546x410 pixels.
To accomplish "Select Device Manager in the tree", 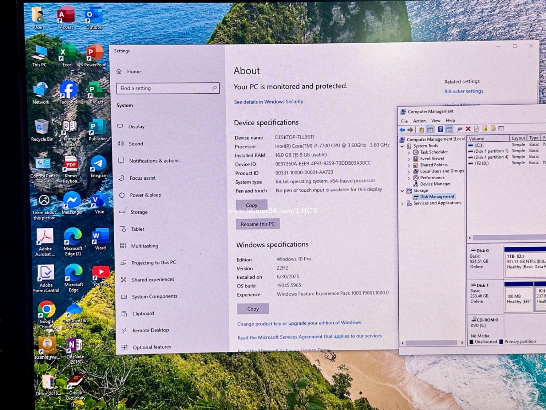I will click(435, 184).
